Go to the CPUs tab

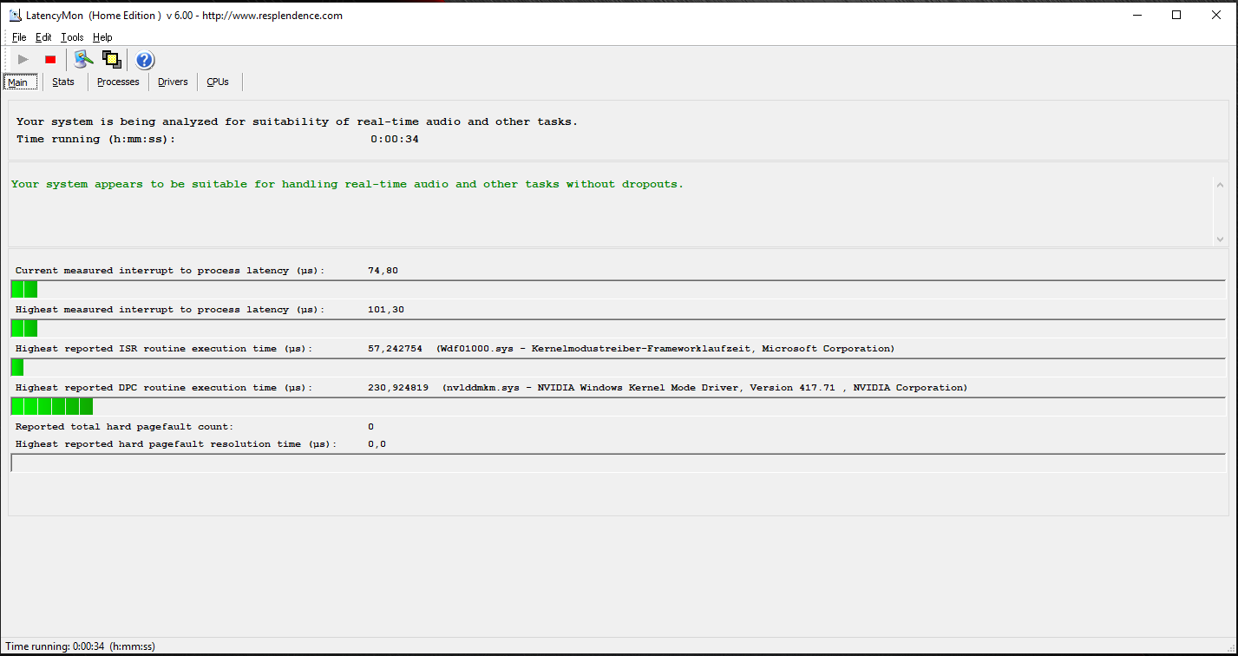click(x=218, y=82)
